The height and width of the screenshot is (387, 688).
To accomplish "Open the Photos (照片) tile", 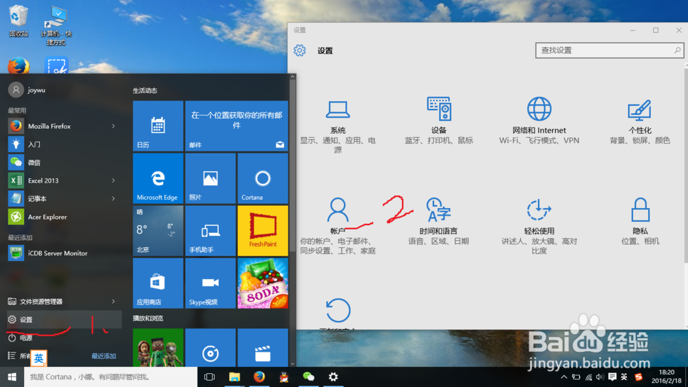I will coord(210,178).
